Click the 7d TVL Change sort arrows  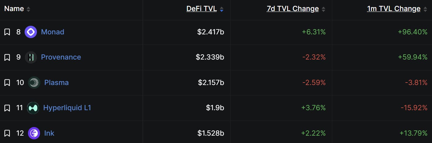[x=323, y=9]
